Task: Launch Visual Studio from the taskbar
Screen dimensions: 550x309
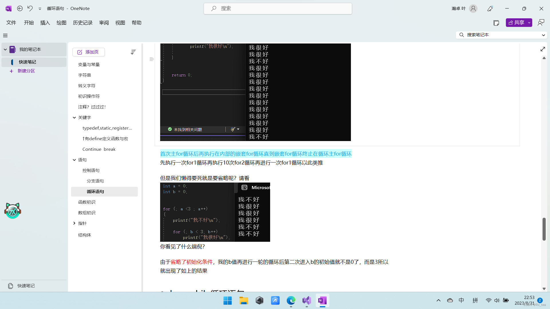Action: tap(307, 301)
